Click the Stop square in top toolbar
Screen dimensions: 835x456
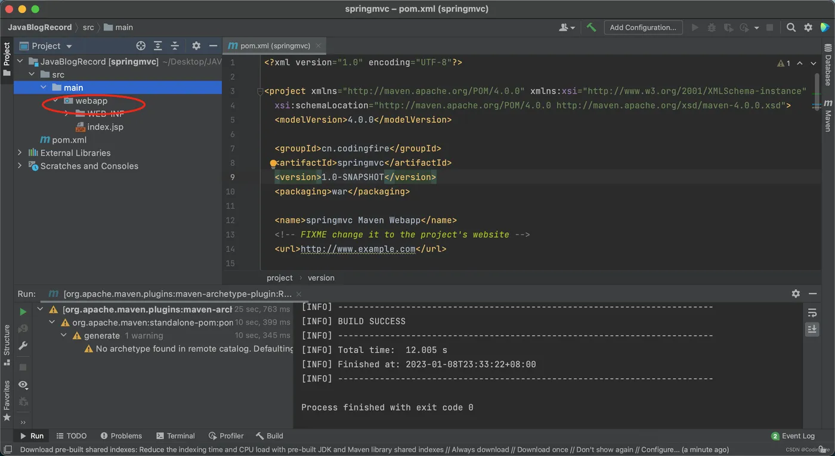click(770, 27)
